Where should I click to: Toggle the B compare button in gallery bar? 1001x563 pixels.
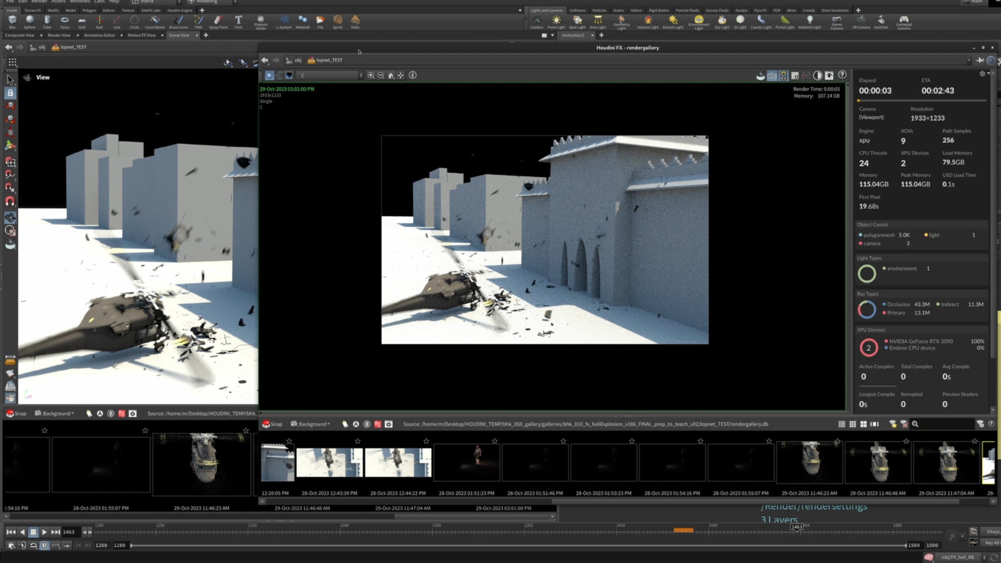coord(367,424)
